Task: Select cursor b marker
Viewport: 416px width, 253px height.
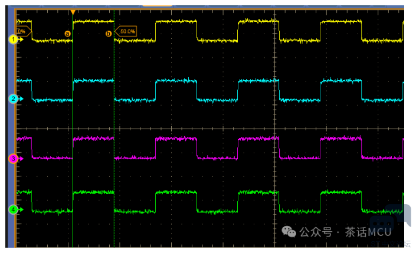Action: click(108, 34)
